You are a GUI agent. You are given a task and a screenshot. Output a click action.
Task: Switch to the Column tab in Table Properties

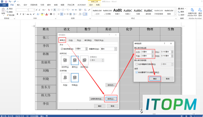79,40
